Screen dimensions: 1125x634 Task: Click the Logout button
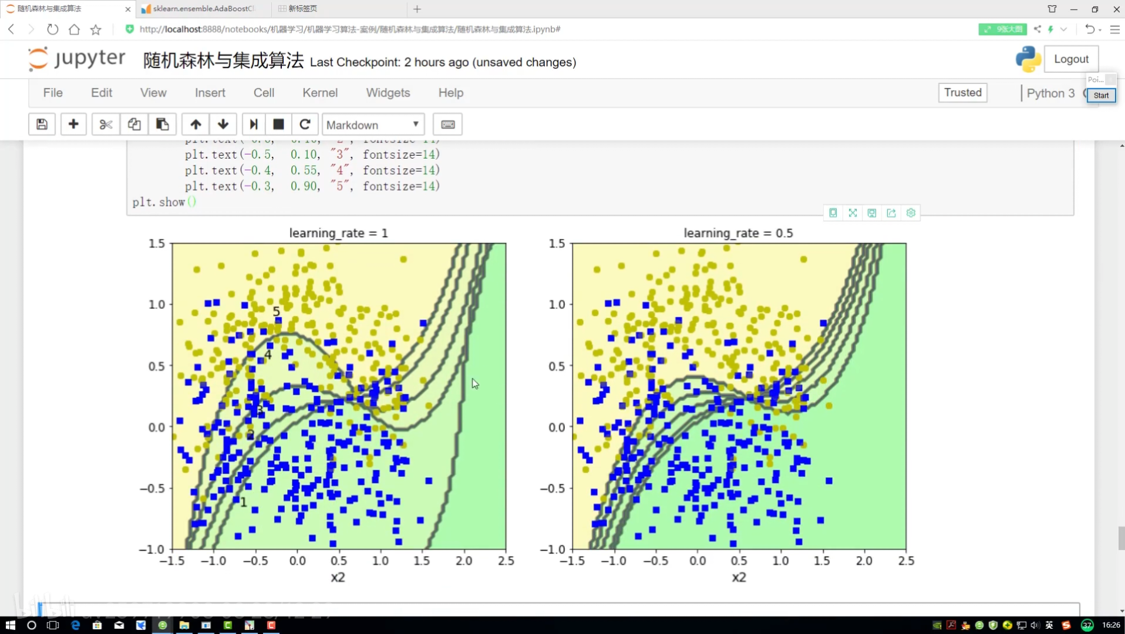[x=1071, y=59]
